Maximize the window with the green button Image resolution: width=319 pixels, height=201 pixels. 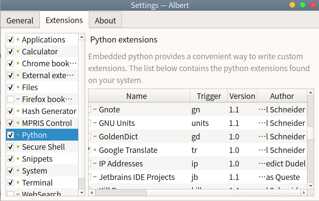[x=303, y=5]
